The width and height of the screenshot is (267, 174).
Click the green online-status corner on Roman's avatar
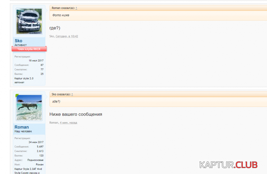(x=17, y=96)
